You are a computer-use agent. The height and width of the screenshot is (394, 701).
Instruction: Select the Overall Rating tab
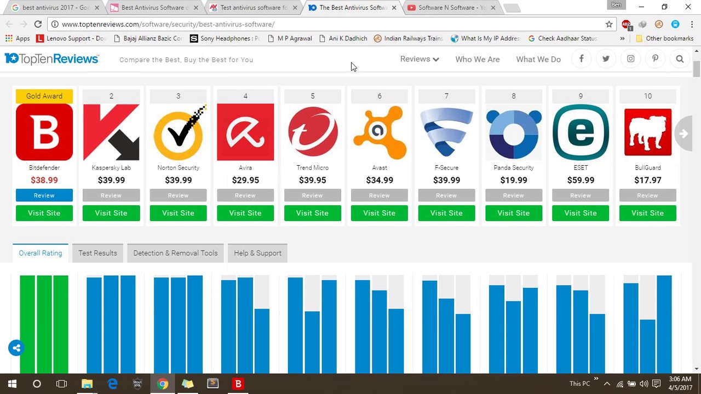(x=41, y=253)
